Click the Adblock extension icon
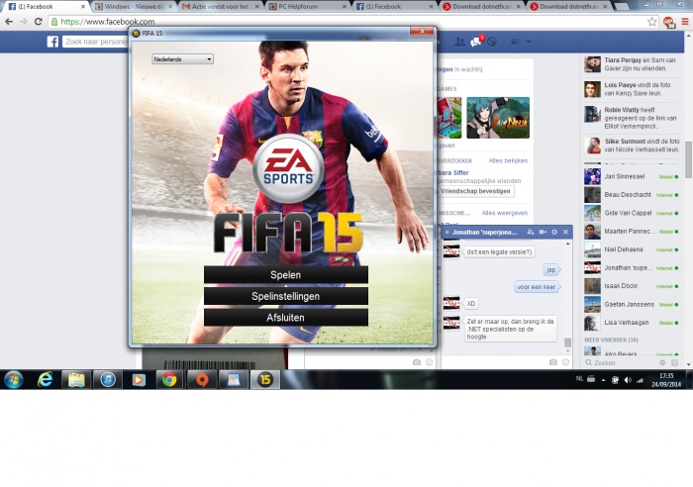 point(668,22)
